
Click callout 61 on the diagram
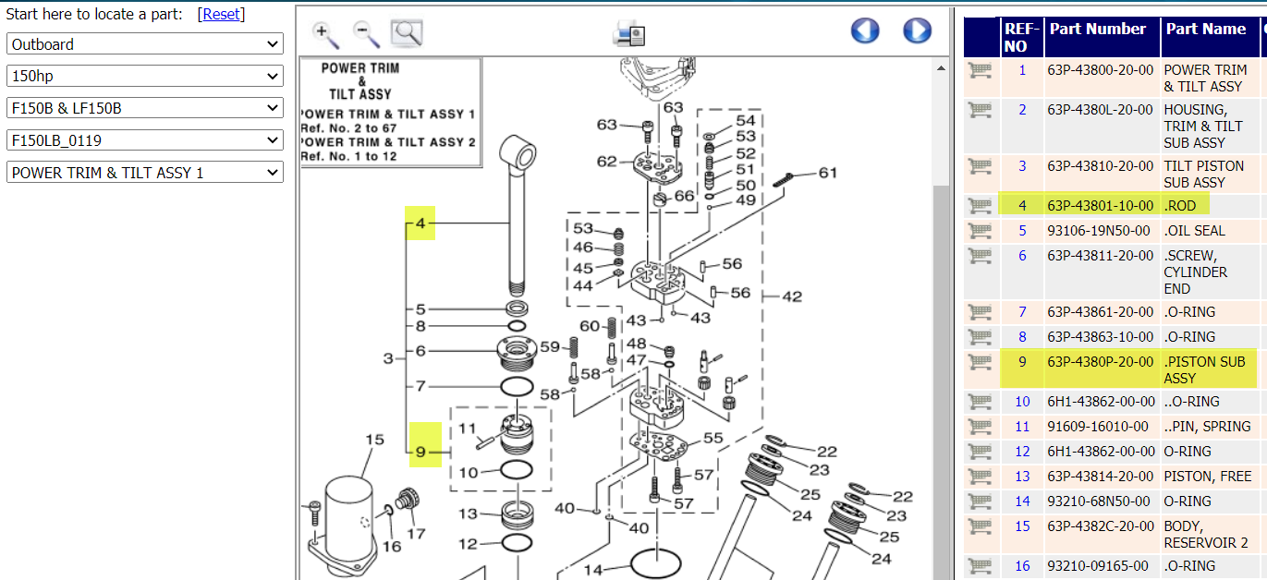828,173
